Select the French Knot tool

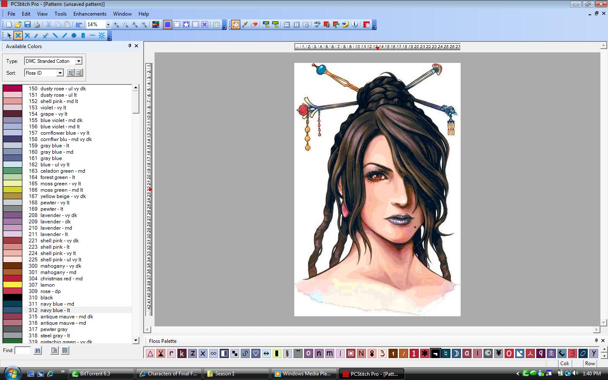[73, 35]
